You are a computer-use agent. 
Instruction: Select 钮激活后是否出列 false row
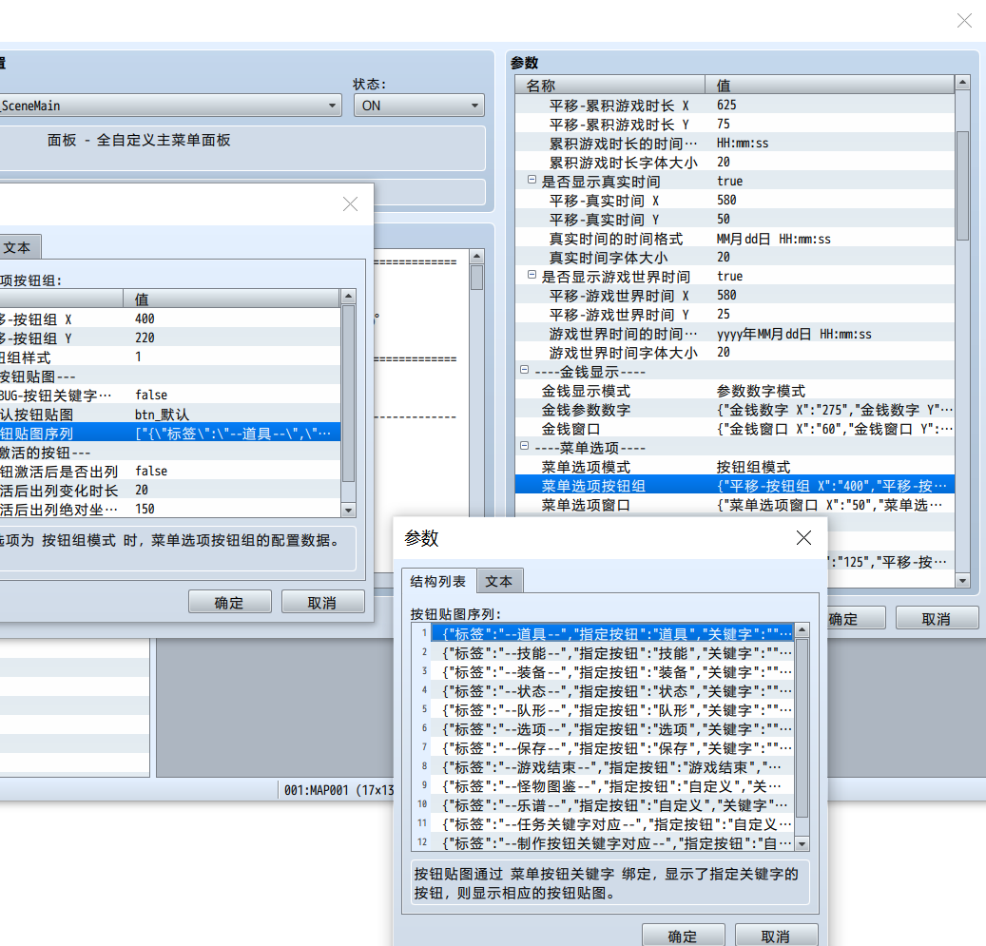170,471
